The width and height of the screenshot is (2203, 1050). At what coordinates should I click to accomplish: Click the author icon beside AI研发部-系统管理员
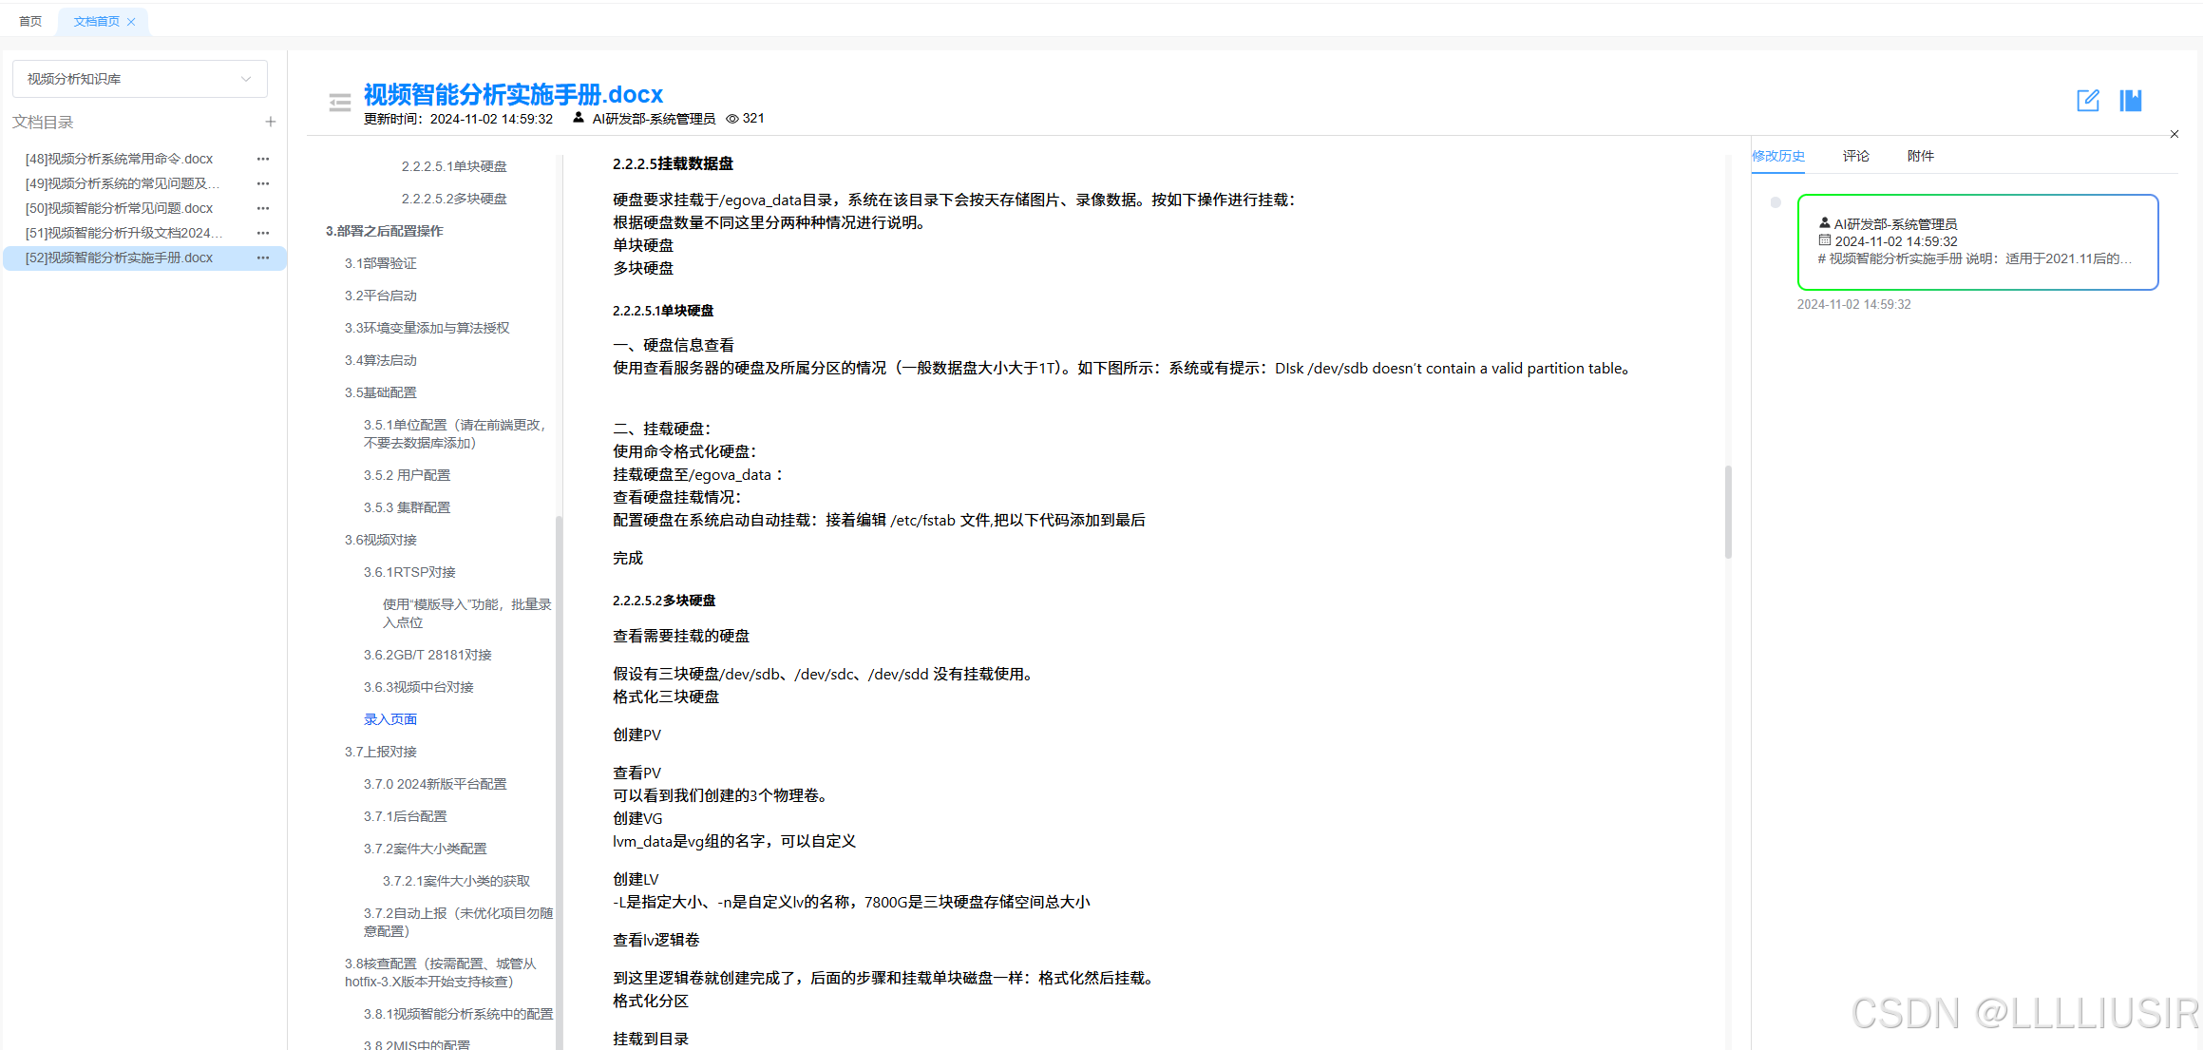tap(579, 118)
